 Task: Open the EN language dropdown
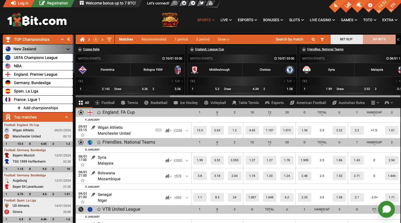(x=393, y=6)
